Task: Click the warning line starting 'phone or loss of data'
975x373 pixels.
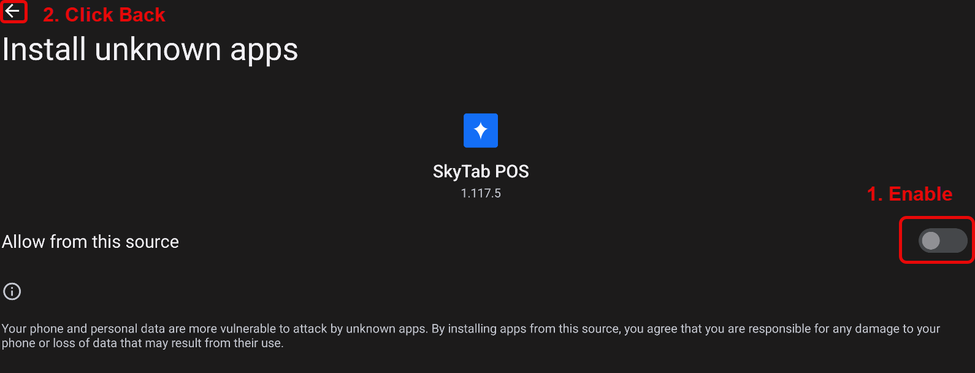Action: coord(142,344)
